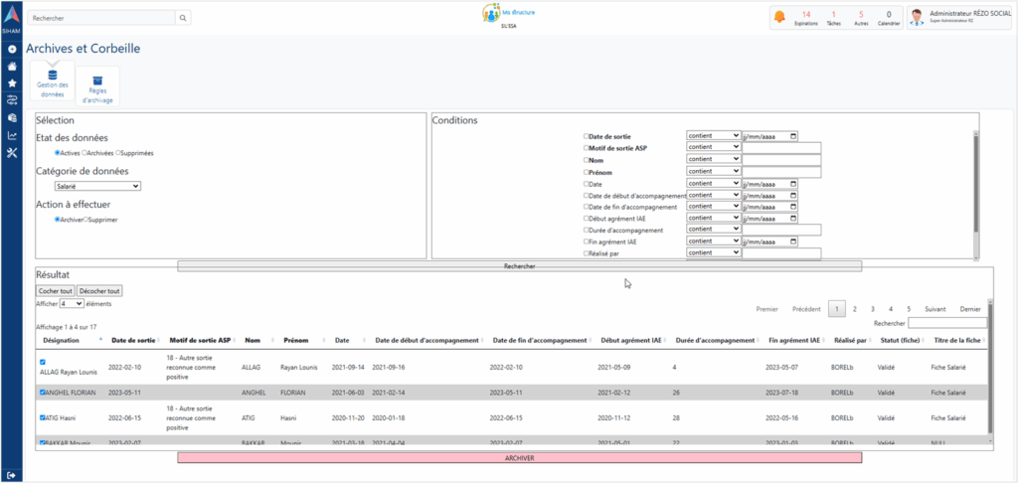
Task: Open favorites star icon in sidebar
Action: (12, 83)
